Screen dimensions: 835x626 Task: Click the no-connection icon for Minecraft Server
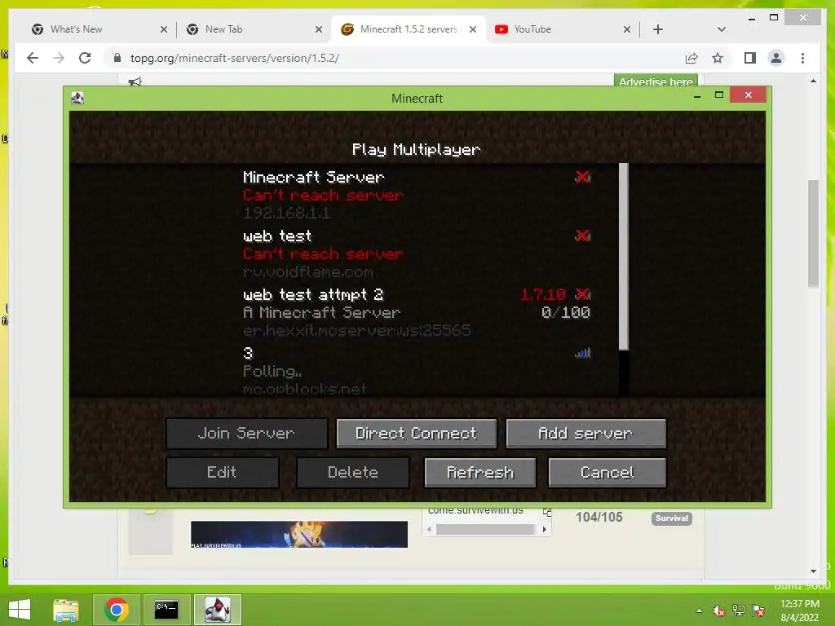coord(582,177)
